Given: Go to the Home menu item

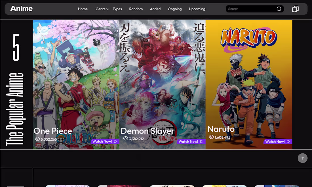Looking at the screenshot, I should 83,9.
